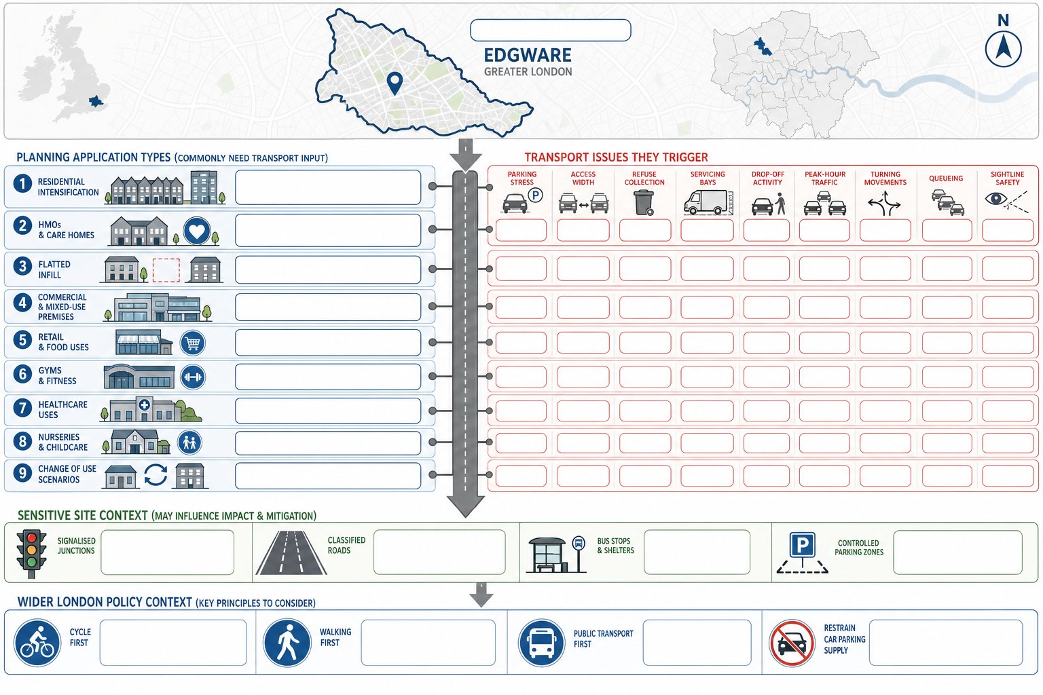Viewport: 1043px width, 695px height.
Task: Click the Classified Roads road icon
Action: pos(291,552)
